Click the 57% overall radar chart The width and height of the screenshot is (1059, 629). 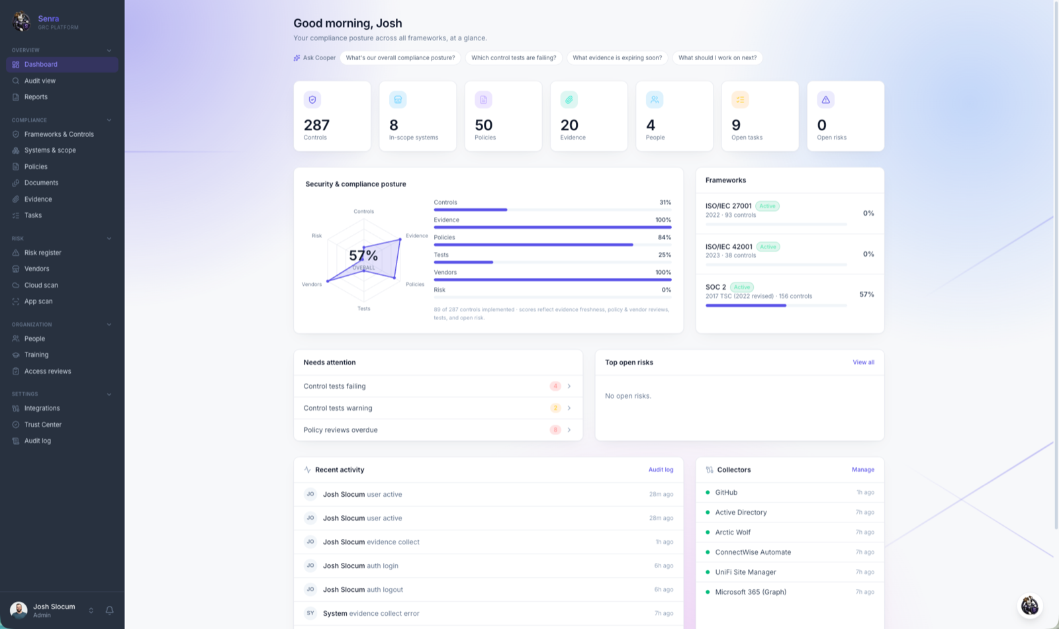[364, 259]
